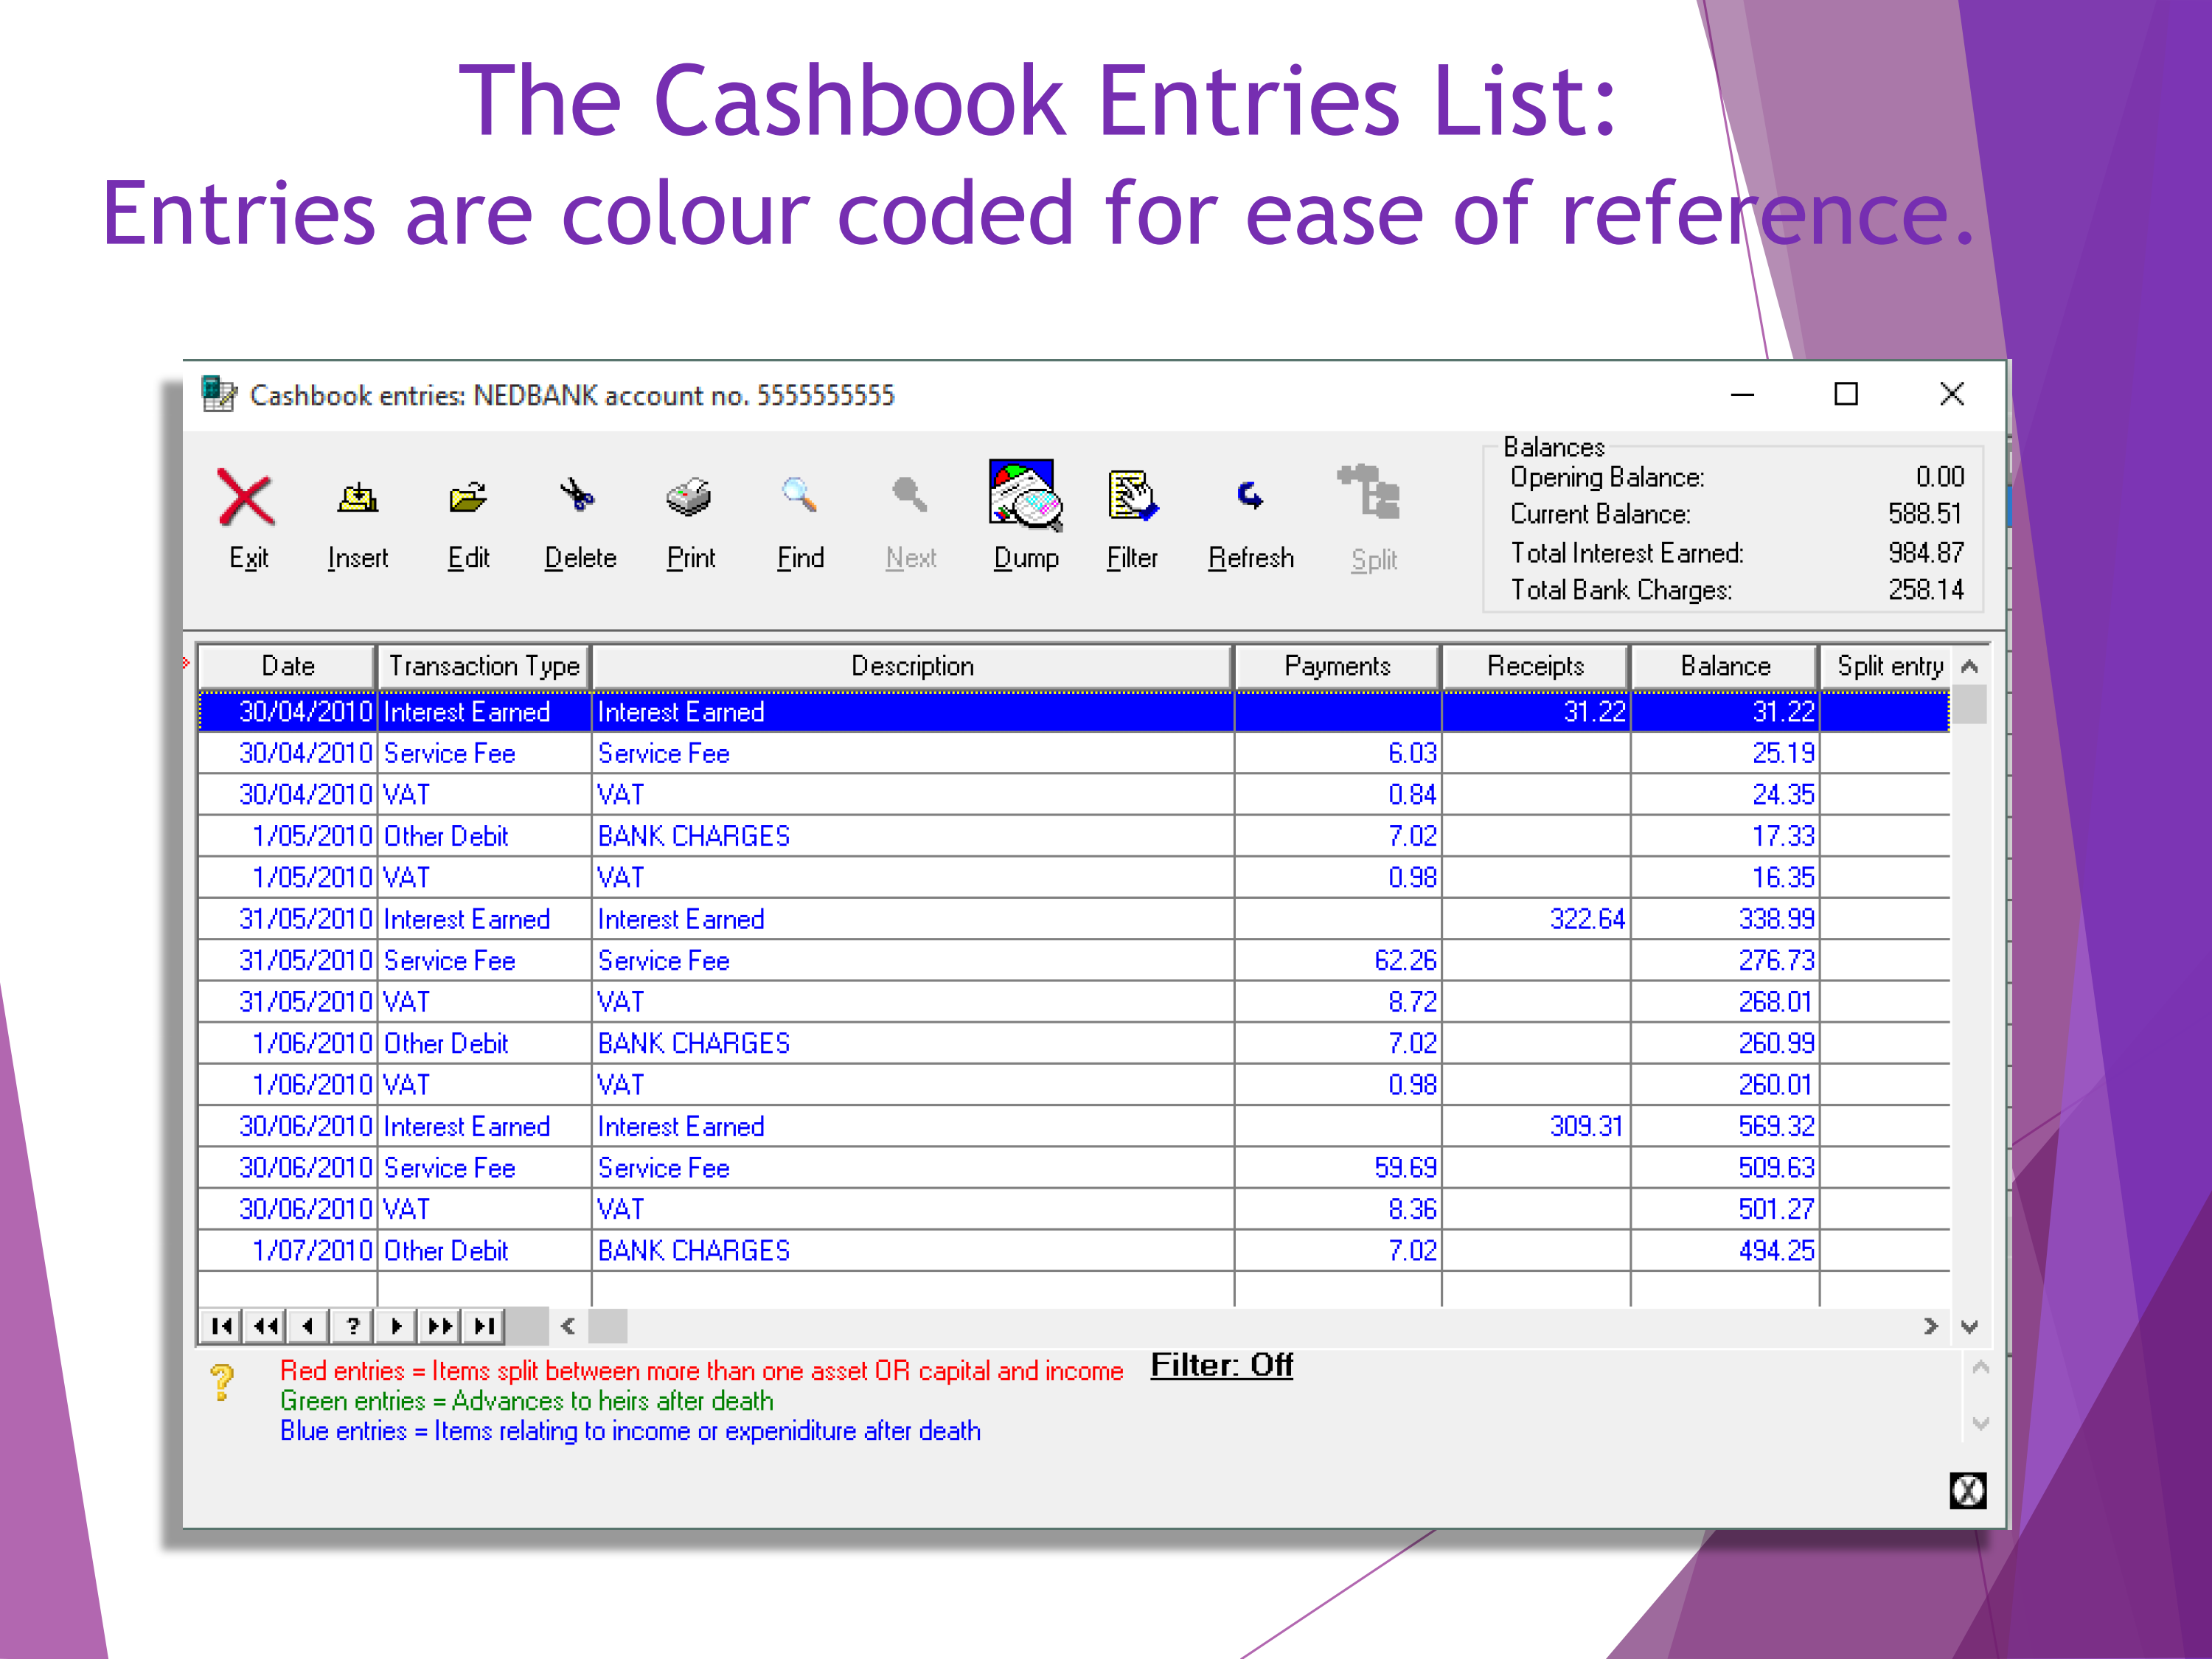Click the legend panel scroll up arrow
The width and height of the screenshot is (2212, 1659).
1980,1367
